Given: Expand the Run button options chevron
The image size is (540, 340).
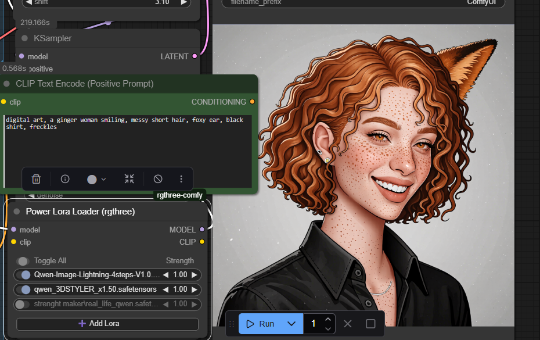Looking at the screenshot, I should pos(291,324).
